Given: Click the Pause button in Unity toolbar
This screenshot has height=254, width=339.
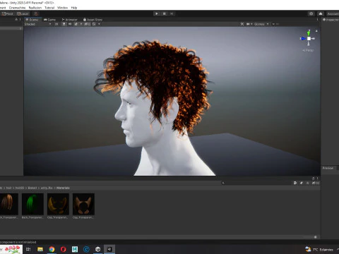Looking at the screenshot, I should pos(165,13).
